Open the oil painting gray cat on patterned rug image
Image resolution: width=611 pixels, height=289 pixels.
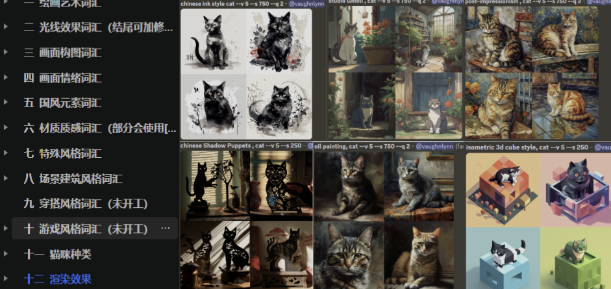419,186
